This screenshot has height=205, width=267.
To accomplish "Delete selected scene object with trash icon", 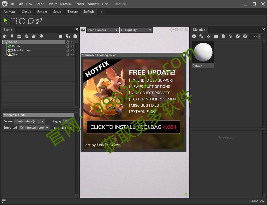I will click(x=75, y=36).
